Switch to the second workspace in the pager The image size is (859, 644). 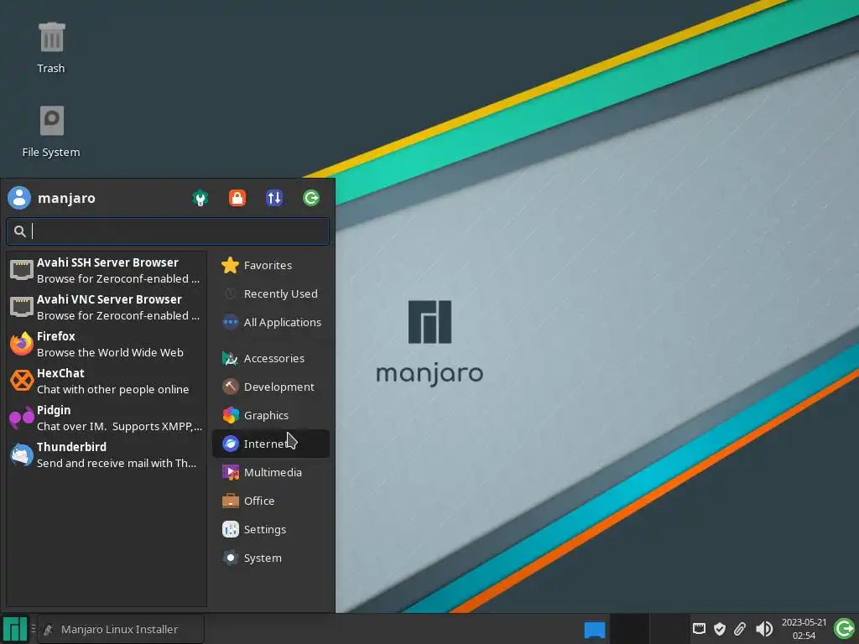(669, 629)
